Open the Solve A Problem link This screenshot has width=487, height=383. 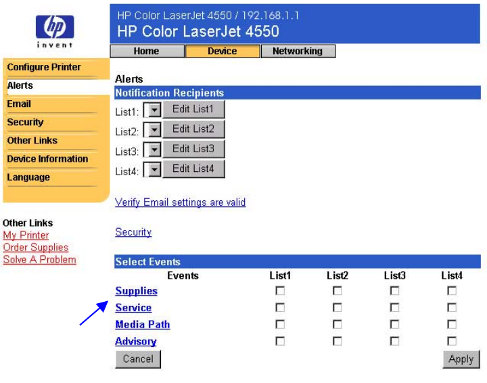click(39, 259)
